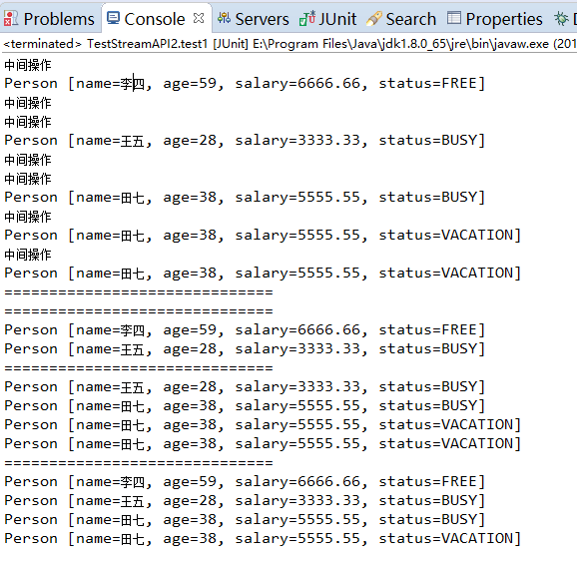Click the Search flashlight icon
Viewport: 577px width, 564px height.
pyautogui.click(x=374, y=18)
